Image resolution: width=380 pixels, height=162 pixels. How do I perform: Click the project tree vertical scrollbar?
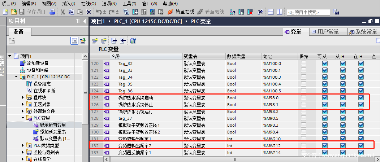[85, 92]
